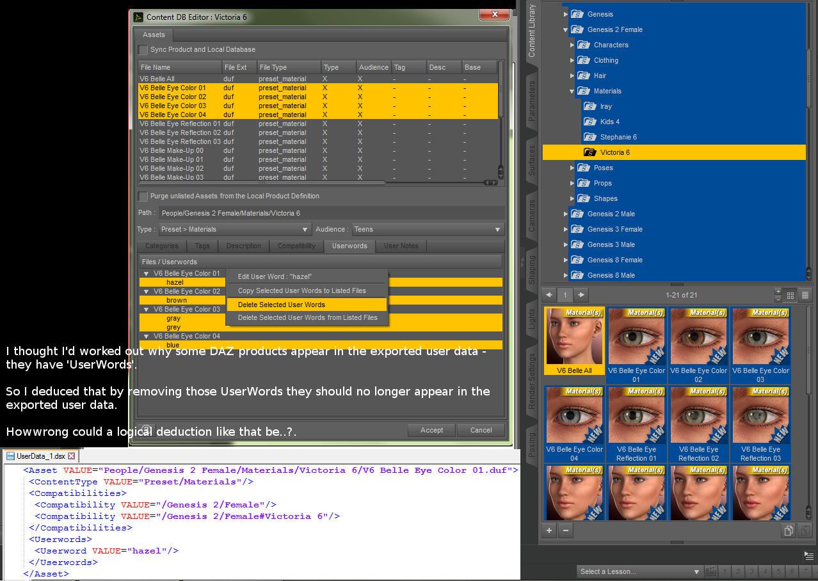Viewport: 818px width, 581px height.
Task: Go to previous page of content results
Action: pyautogui.click(x=549, y=295)
